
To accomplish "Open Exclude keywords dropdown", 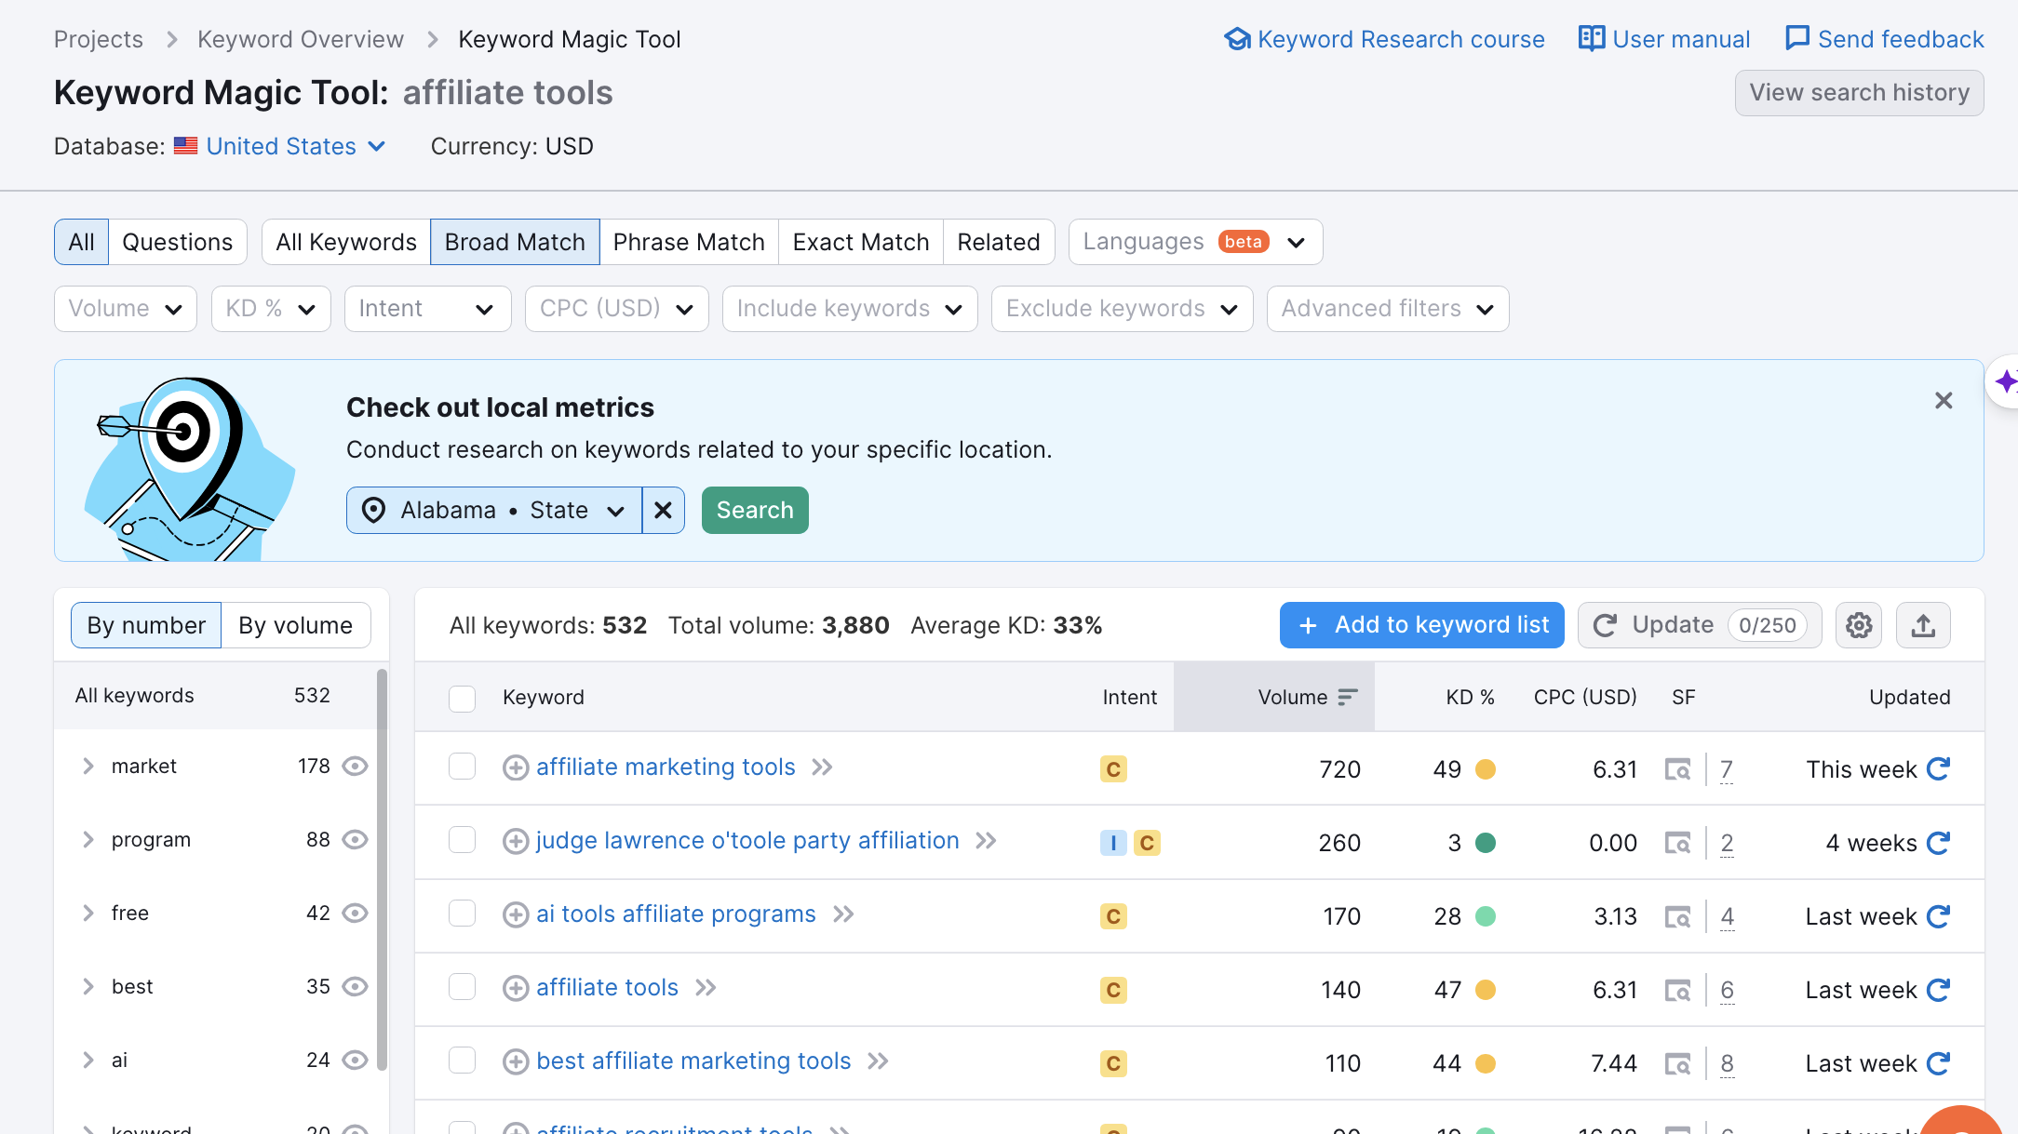I will (1123, 309).
